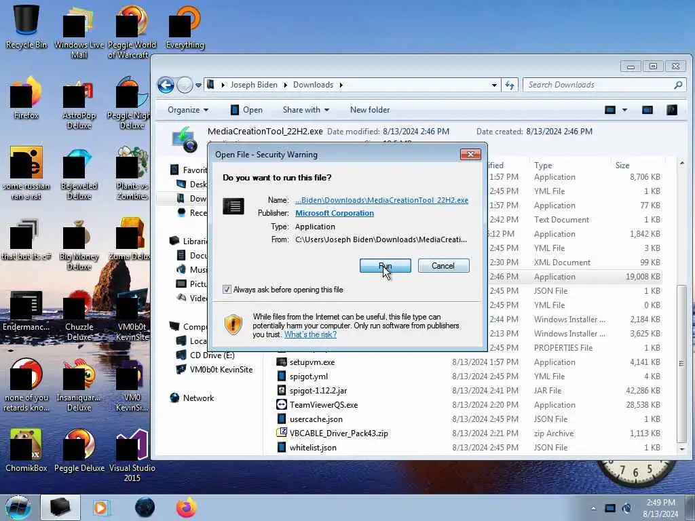
Task: Open Chuzzle Deluxe desktop icon
Action: click(79, 315)
